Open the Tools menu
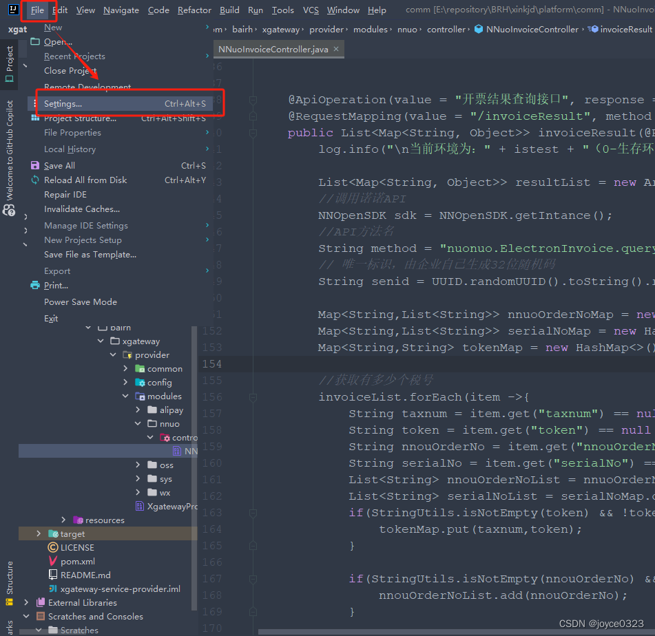 [283, 10]
